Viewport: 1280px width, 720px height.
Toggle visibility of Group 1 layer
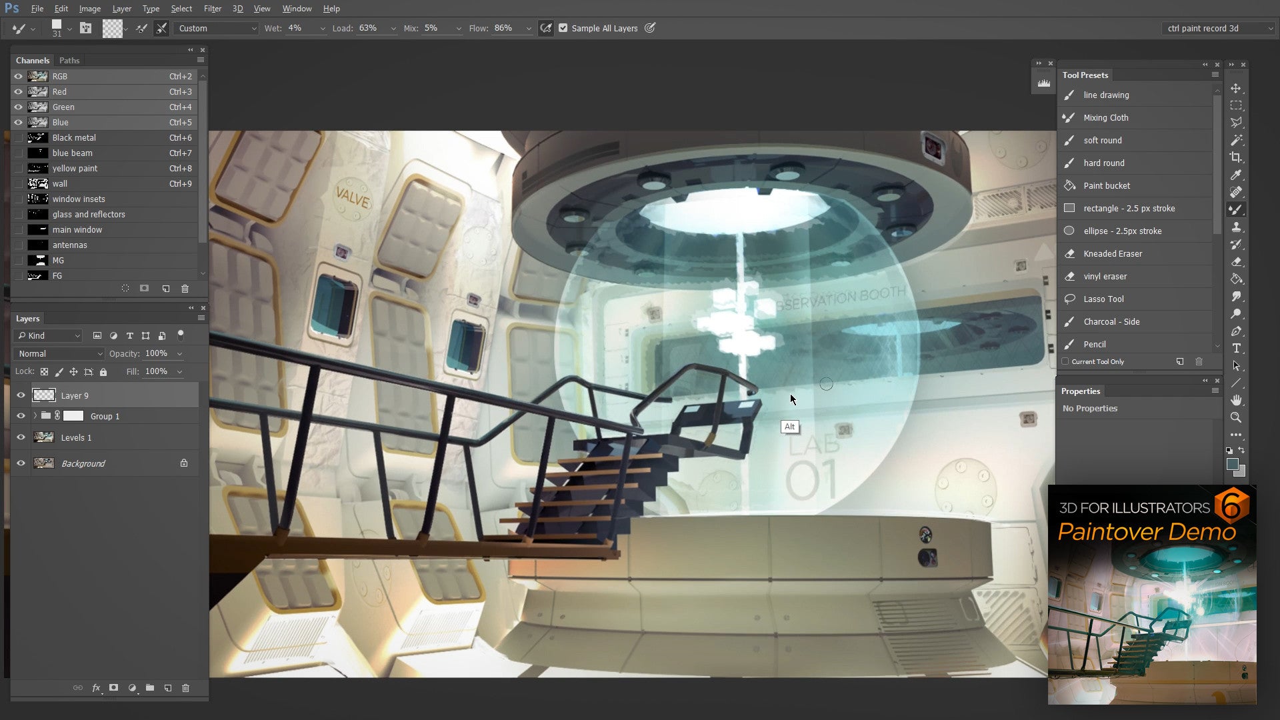(x=21, y=416)
